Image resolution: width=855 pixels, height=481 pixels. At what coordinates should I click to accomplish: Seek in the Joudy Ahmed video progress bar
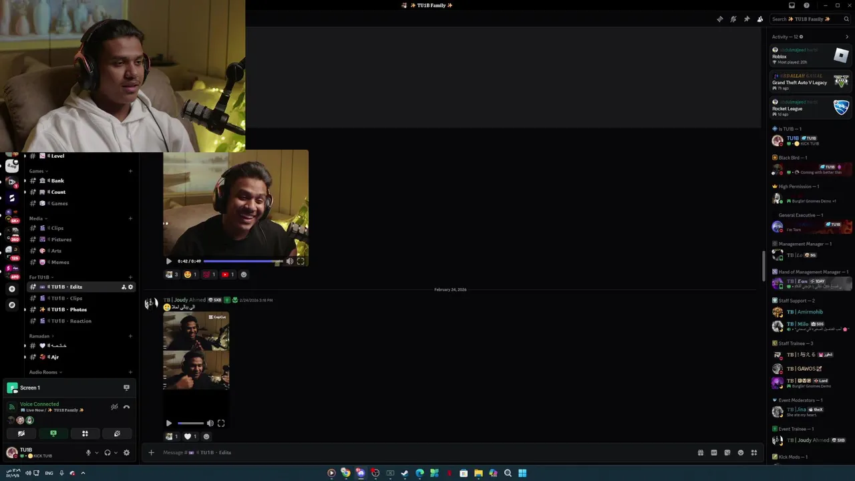point(190,423)
